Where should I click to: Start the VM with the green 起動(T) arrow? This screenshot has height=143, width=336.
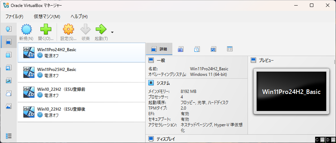(101, 29)
